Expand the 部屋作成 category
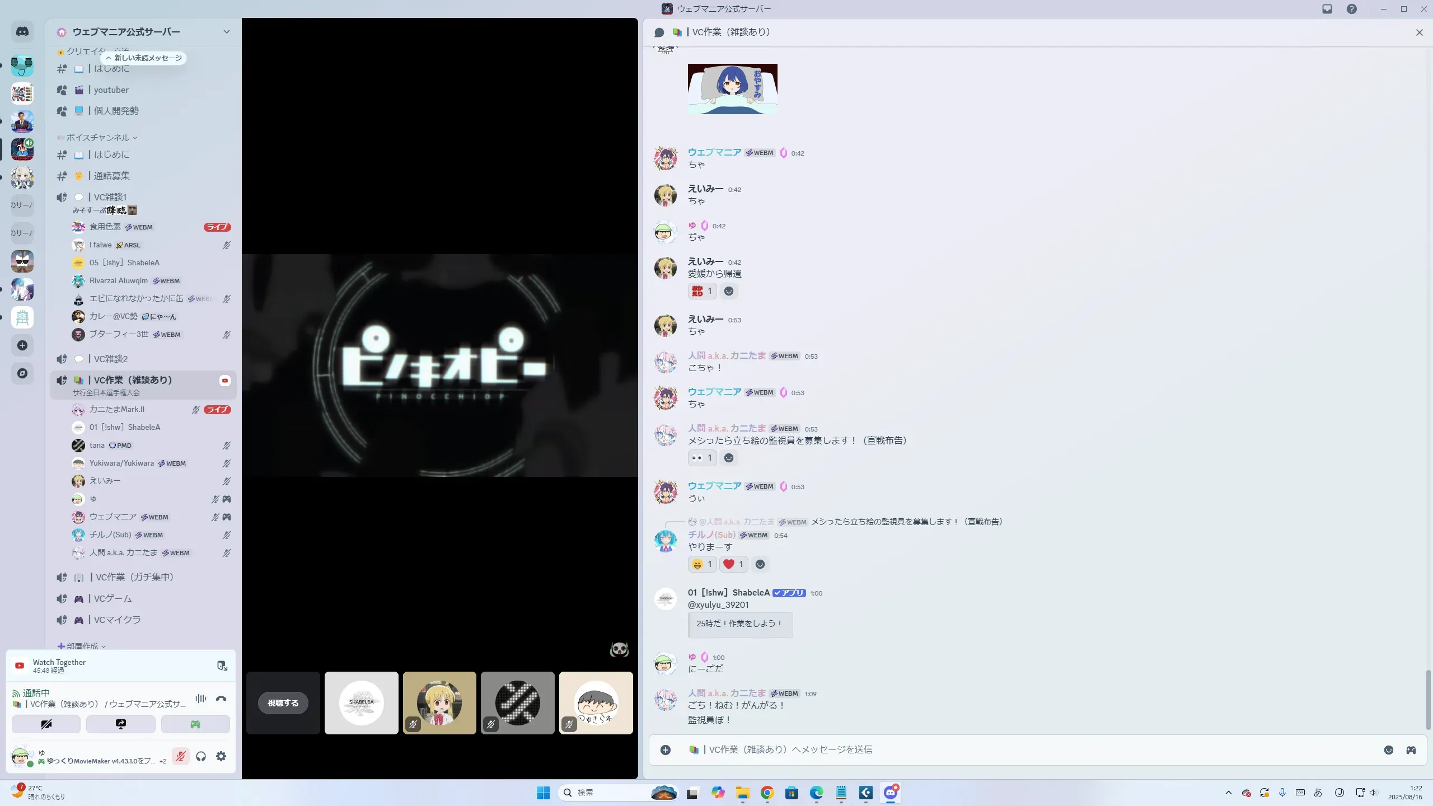The width and height of the screenshot is (1433, 806). [82, 646]
